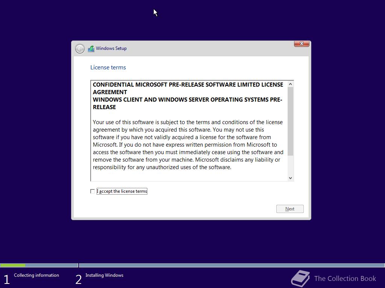
Task: Click the Next button
Action: [290, 209]
